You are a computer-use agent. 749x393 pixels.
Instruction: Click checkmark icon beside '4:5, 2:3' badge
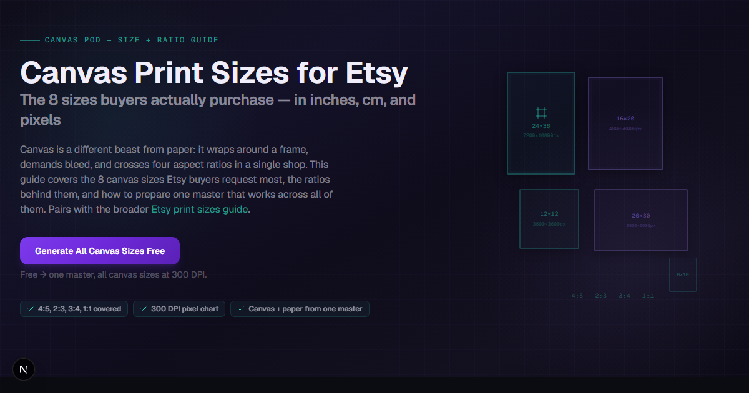pyautogui.click(x=31, y=309)
